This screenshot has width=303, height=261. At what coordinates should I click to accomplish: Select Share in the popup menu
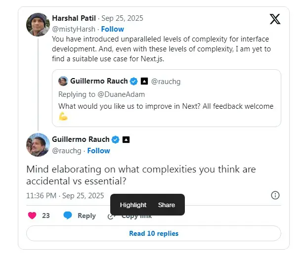tap(167, 205)
